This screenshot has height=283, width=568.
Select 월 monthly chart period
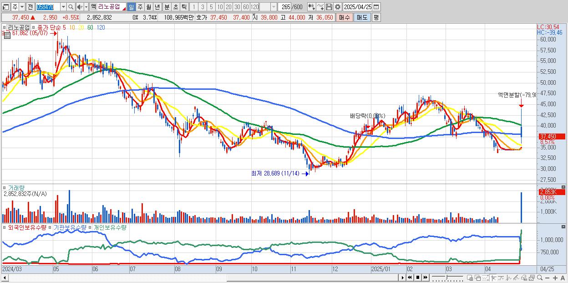tap(148, 7)
